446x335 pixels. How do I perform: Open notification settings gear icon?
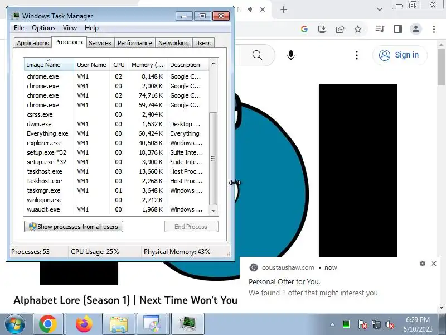423,264
